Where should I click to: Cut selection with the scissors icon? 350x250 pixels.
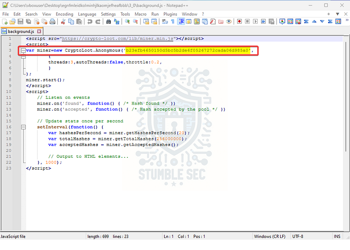tap(63, 21)
